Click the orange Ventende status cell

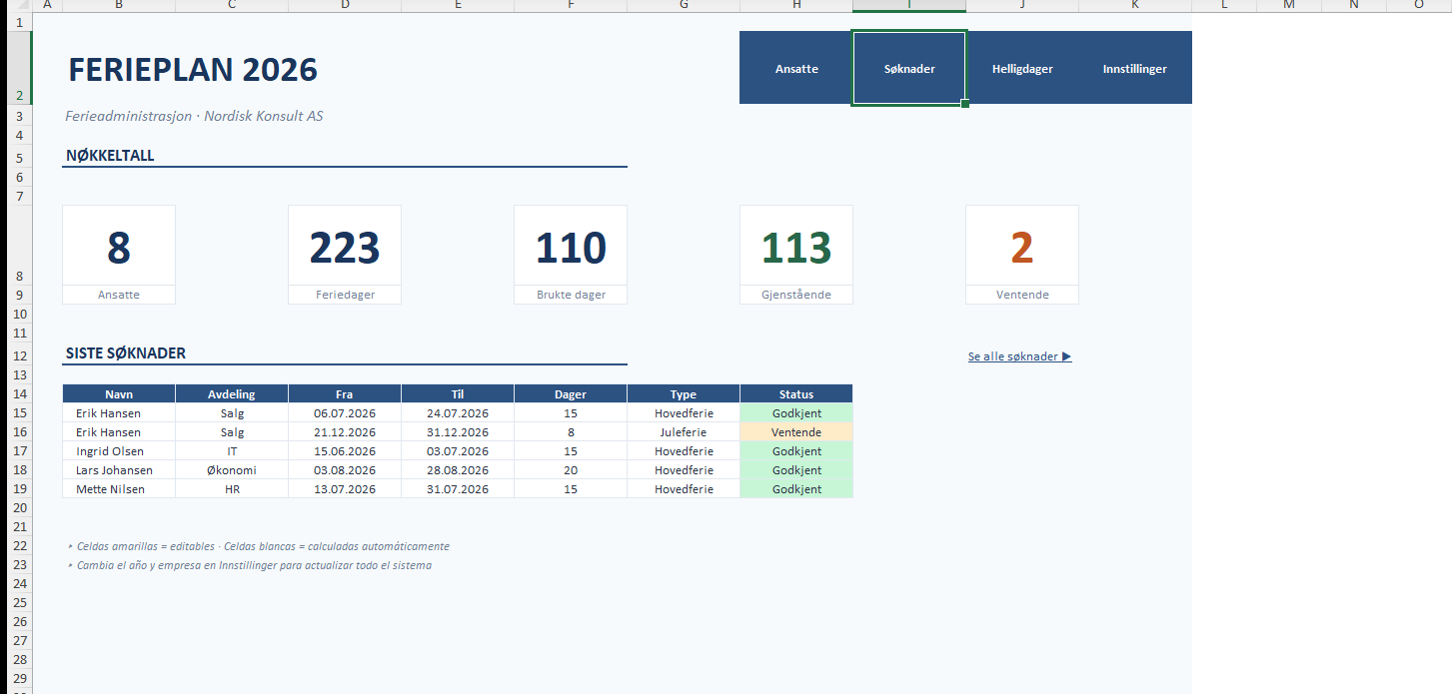point(796,432)
